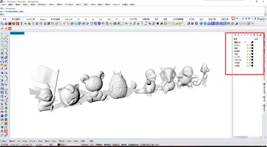Toggle 智慧轨迹 in status bar
Screen dimensions: 267x147
(116, 145)
